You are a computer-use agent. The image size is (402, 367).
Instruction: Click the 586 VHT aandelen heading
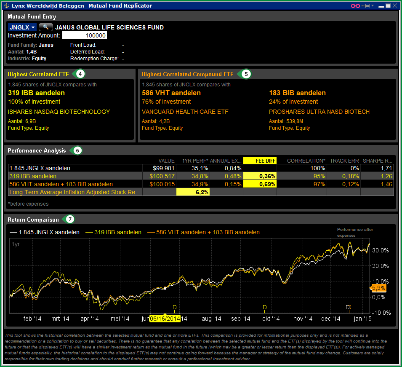(171, 93)
